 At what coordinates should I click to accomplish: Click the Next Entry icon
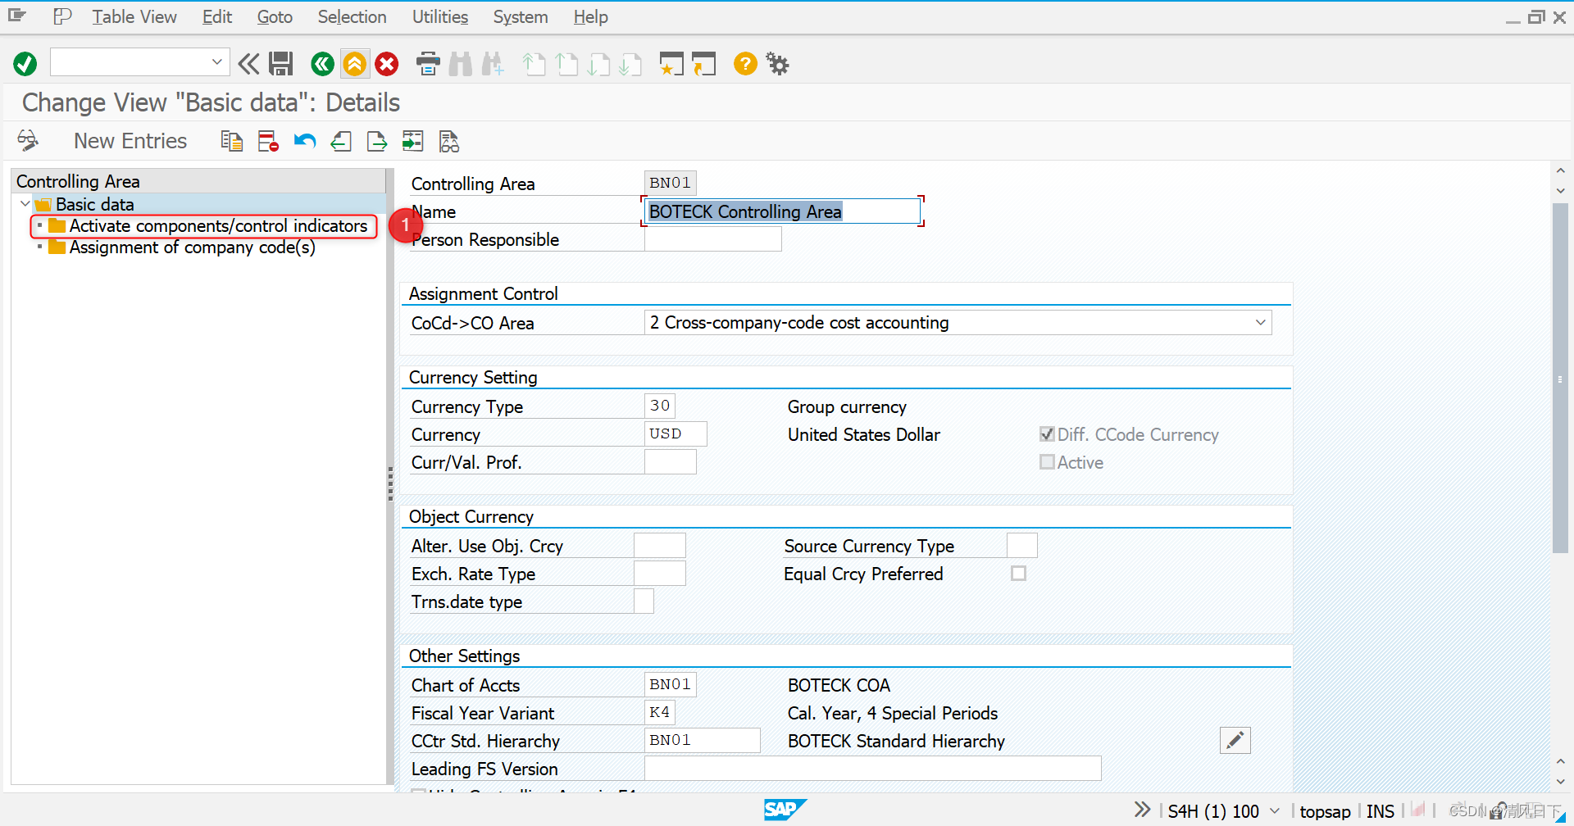[x=377, y=141]
